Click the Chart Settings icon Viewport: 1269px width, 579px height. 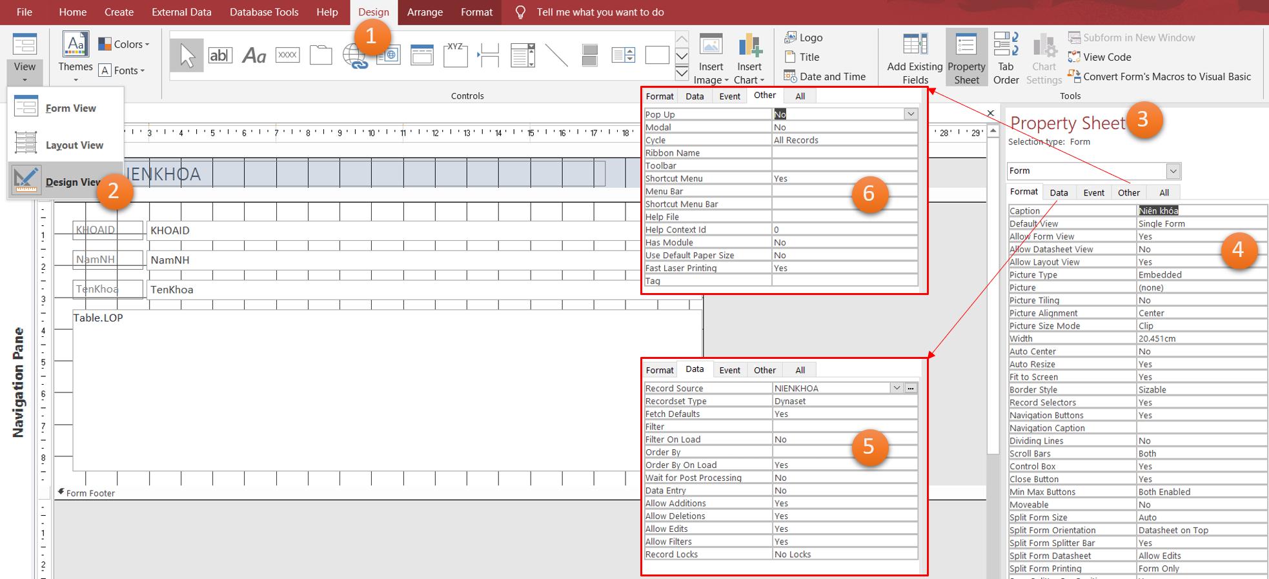click(x=1044, y=45)
